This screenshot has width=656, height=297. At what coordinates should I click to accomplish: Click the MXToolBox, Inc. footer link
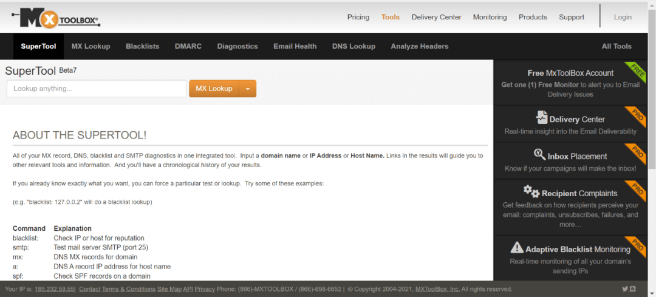[437, 289]
